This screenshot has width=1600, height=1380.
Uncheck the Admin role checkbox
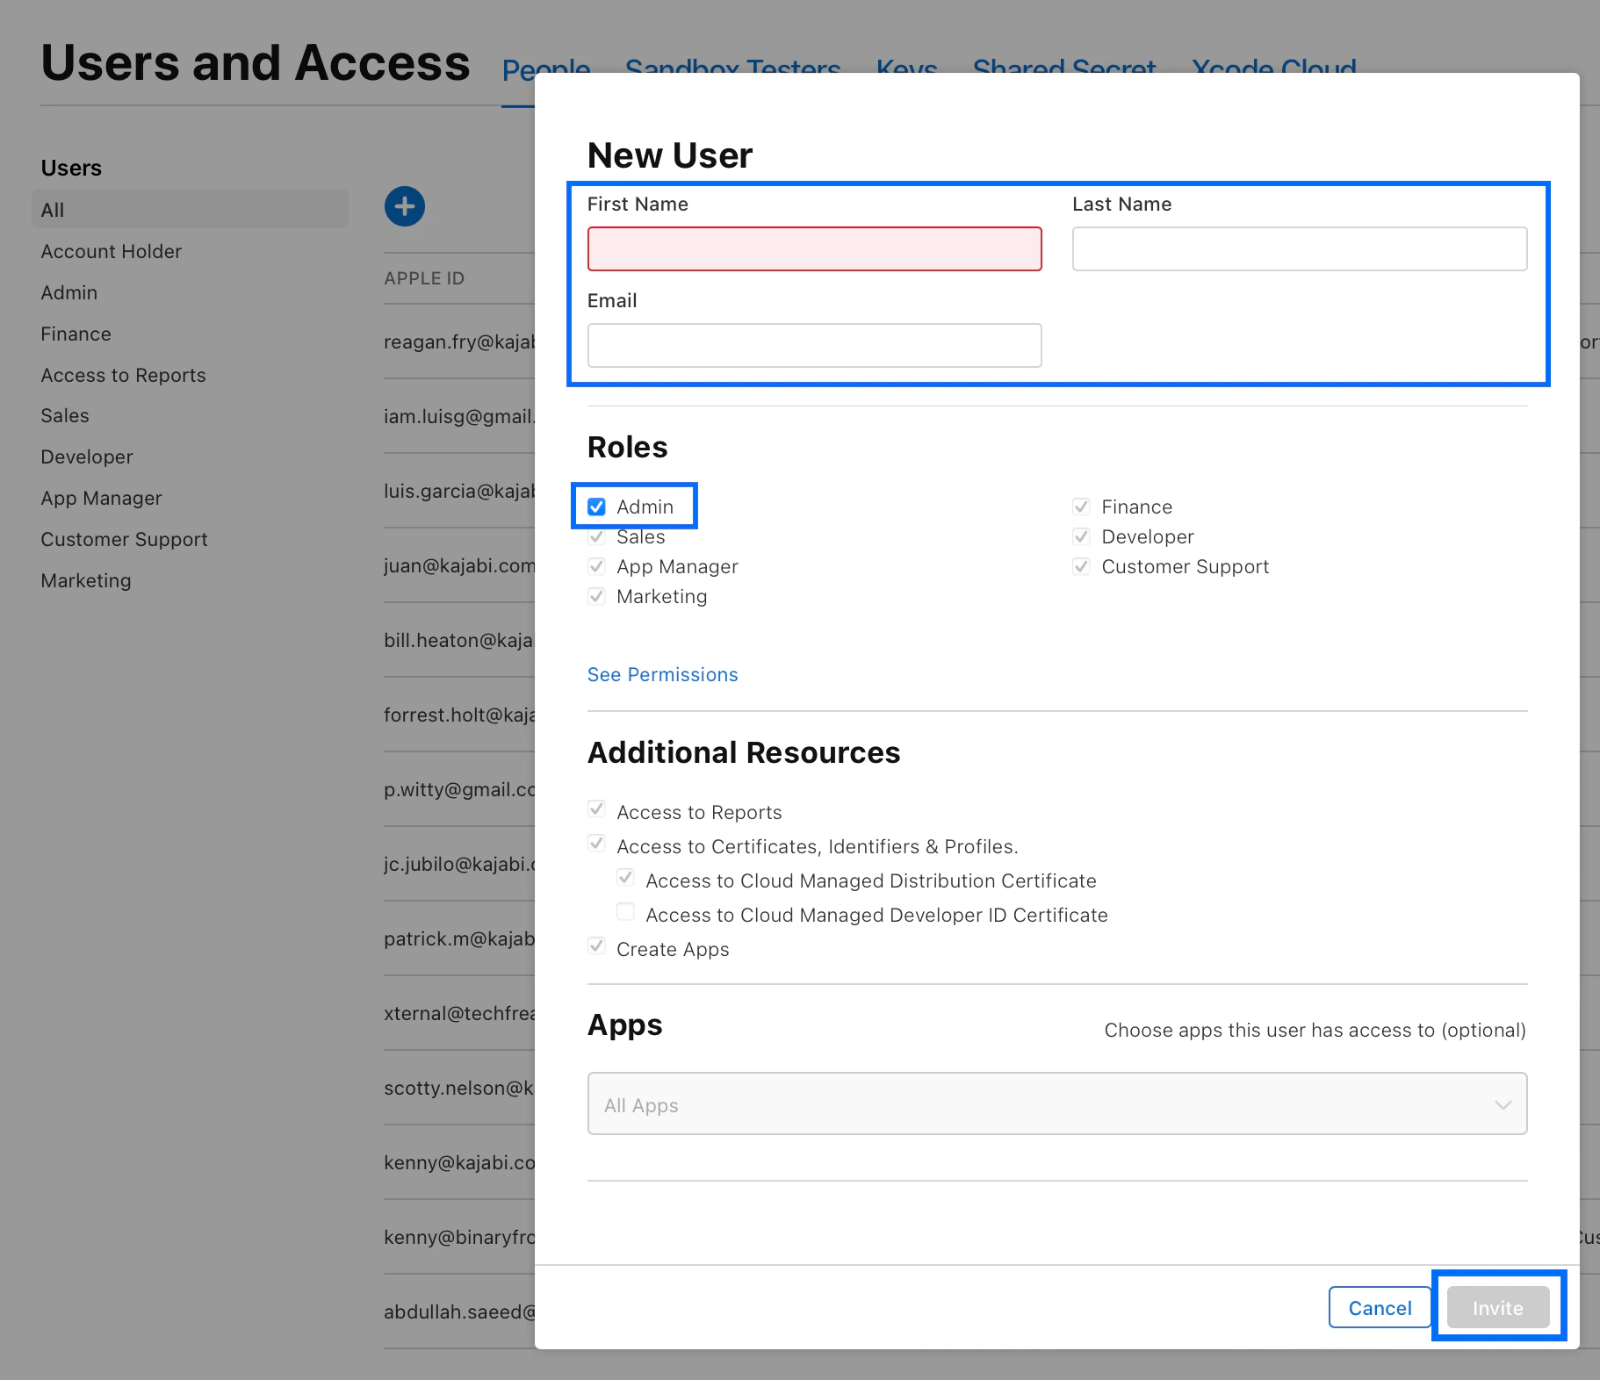[x=597, y=507]
